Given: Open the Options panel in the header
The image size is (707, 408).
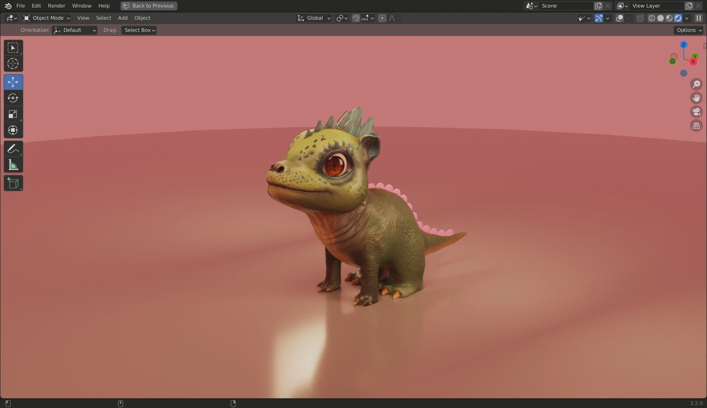Looking at the screenshot, I should tap(688, 30).
